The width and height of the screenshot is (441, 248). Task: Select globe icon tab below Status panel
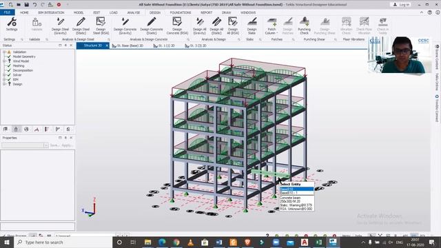(26, 129)
